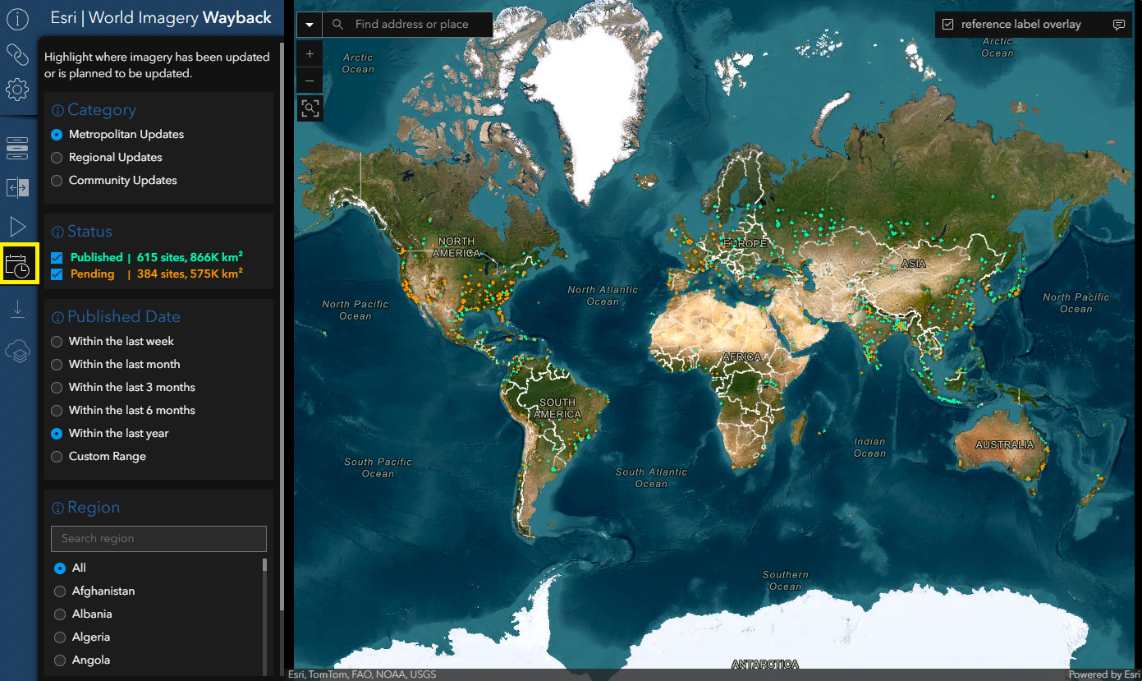Toggle the reference label overlay checkbox
The height and width of the screenshot is (681, 1142).
[x=948, y=25]
